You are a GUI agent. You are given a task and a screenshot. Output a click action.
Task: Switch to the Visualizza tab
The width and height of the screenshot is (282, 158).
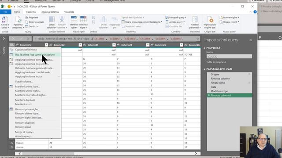tap(69, 12)
